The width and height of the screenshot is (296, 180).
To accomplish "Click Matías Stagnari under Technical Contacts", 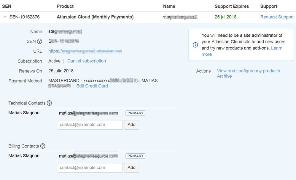I will (24, 113).
